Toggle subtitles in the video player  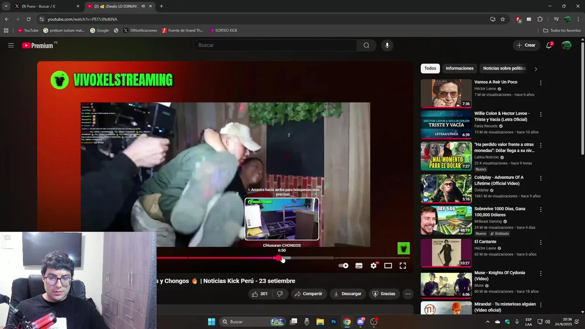tap(359, 265)
